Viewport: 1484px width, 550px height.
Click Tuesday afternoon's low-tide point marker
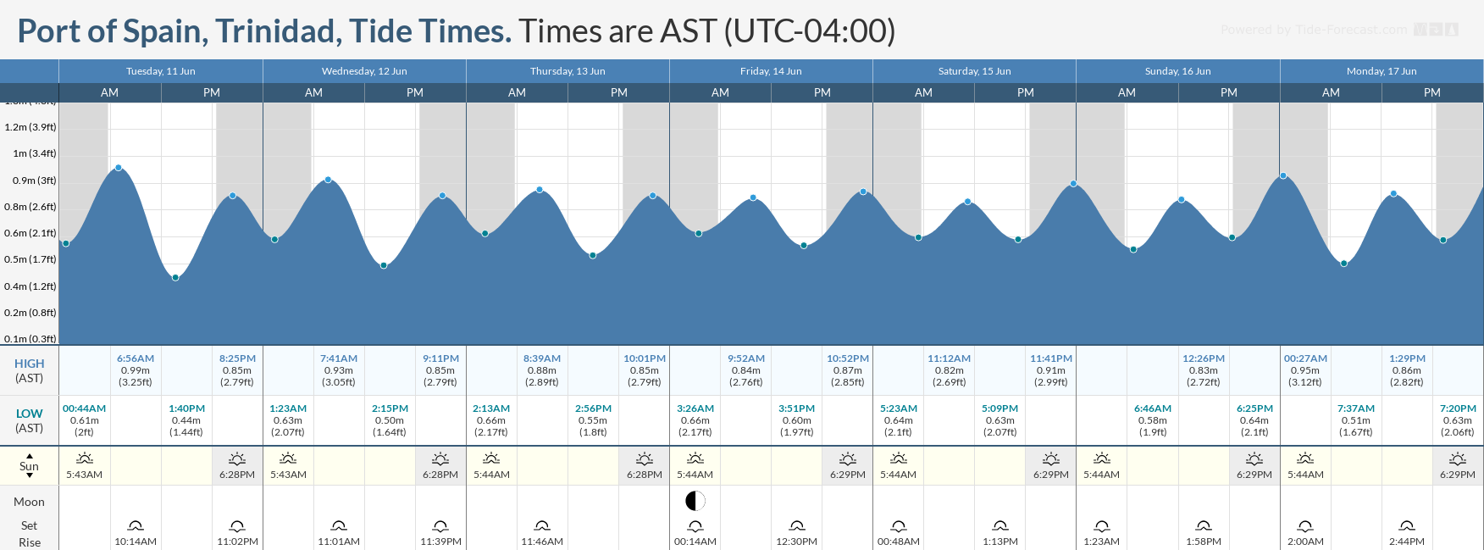pos(175,278)
